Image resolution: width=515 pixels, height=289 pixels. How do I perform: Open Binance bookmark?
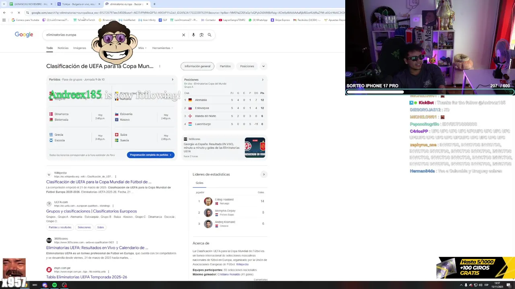[x=107, y=20]
